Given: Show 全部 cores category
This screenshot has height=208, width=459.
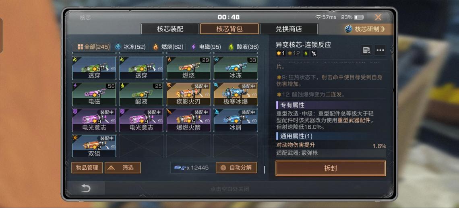Looking at the screenshot, I should (93, 47).
